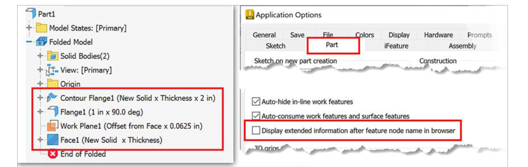Image resolution: width=528 pixels, height=167 pixels.
Task: Click the Model States folder icon
Action: tap(41, 28)
